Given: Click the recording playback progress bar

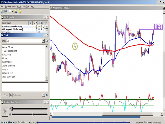Looking at the screenshot, I should pyautogui.click(x=84, y=122).
